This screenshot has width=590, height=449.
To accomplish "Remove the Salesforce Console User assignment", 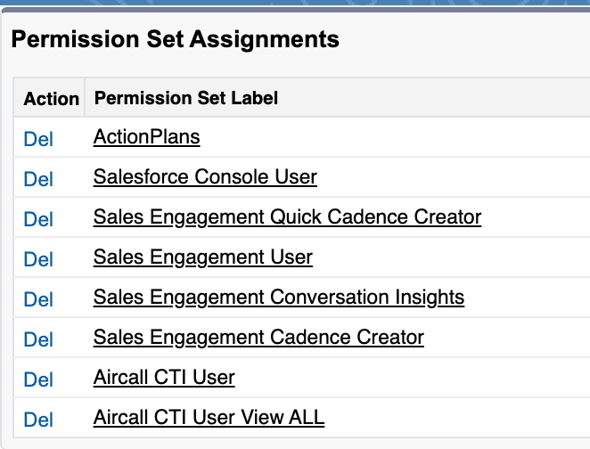I will click(x=38, y=179).
